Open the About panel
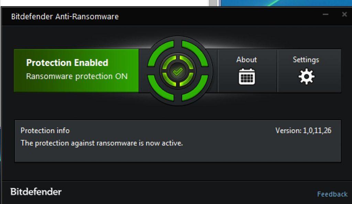352x204 pixels. pos(246,71)
